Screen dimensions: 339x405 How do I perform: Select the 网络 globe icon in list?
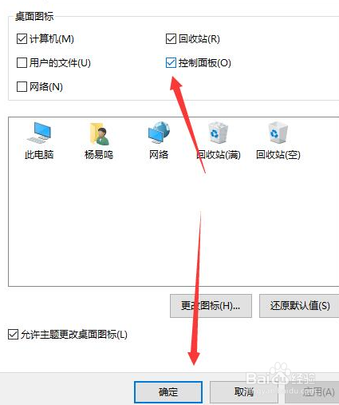tap(159, 133)
